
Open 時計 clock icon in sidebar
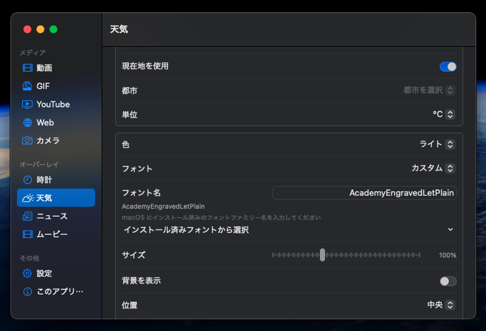click(x=27, y=179)
